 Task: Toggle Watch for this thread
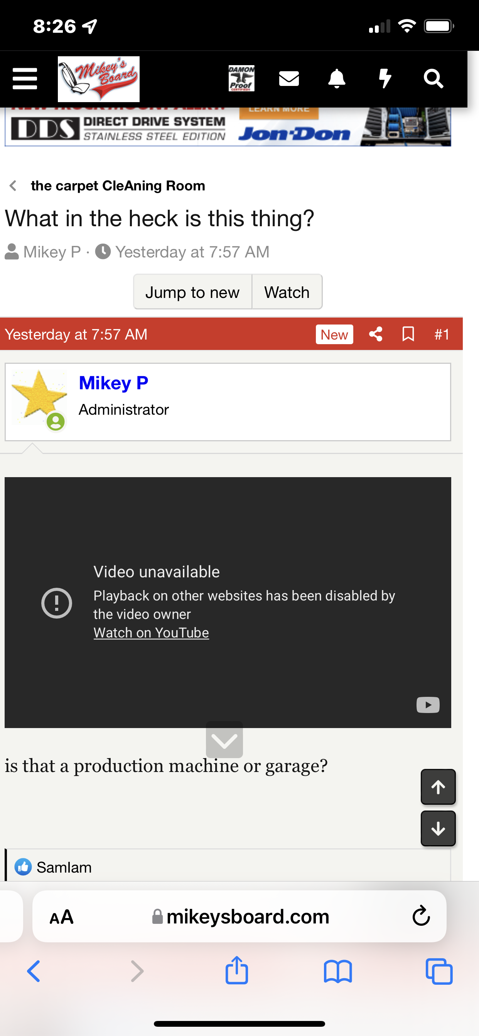point(287,293)
